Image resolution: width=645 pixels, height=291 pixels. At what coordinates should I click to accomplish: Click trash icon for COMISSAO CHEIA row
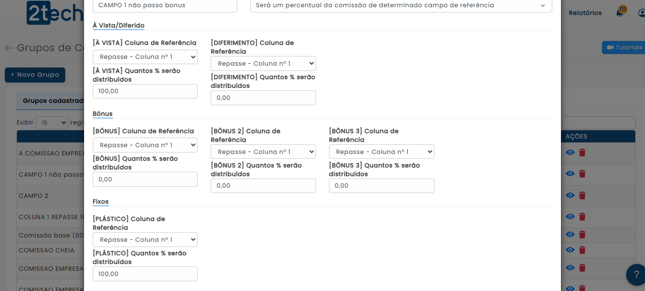[582, 250]
